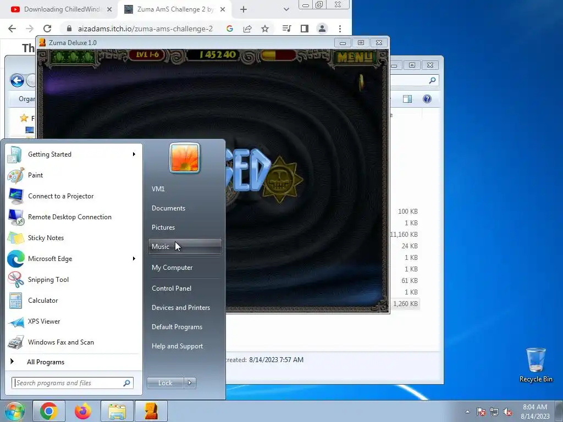Bookmark this page with the star
This screenshot has width=563, height=422.
265,29
